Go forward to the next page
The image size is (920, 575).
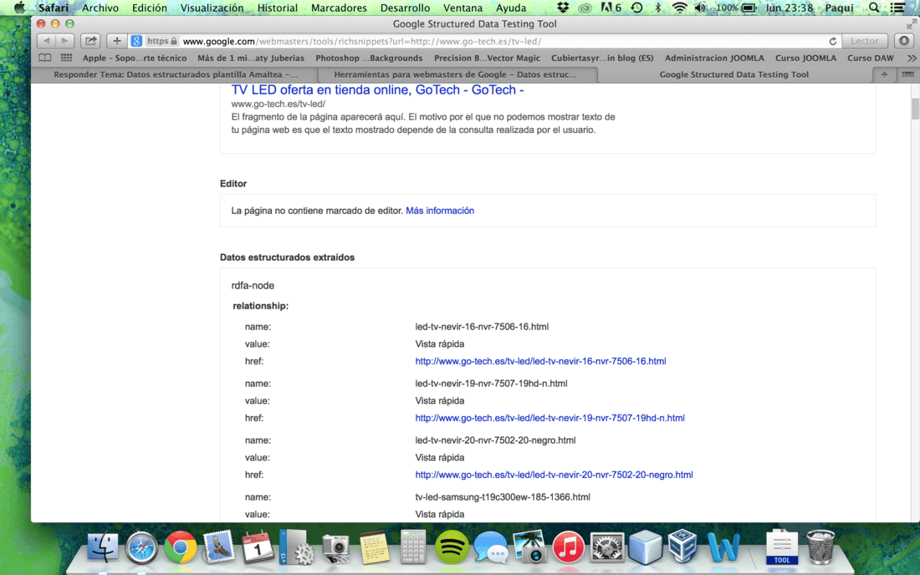coord(65,41)
